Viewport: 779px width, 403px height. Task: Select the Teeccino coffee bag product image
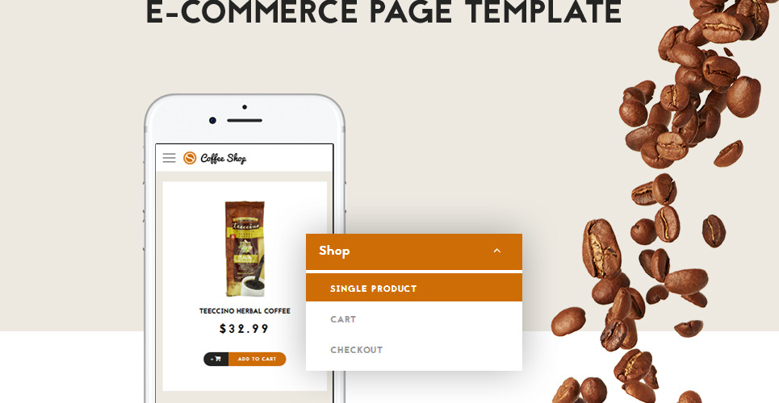[x=245, y=248]
